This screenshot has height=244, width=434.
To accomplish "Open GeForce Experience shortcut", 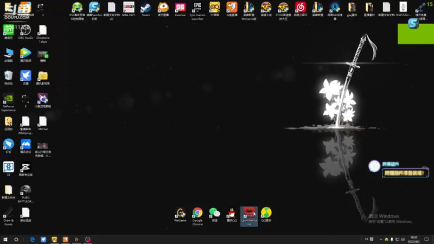I will [x=8, y=102].
